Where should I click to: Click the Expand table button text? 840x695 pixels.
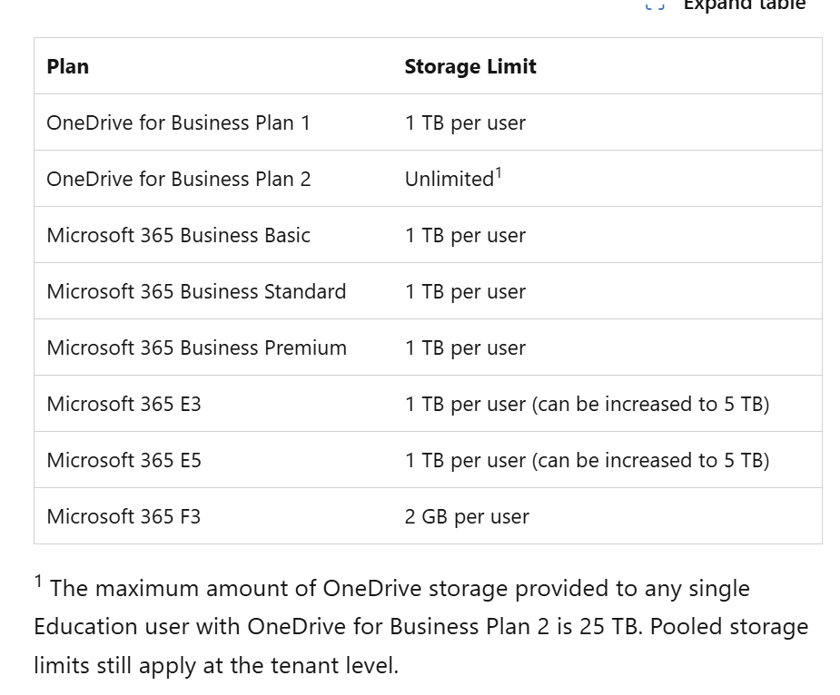744,5
